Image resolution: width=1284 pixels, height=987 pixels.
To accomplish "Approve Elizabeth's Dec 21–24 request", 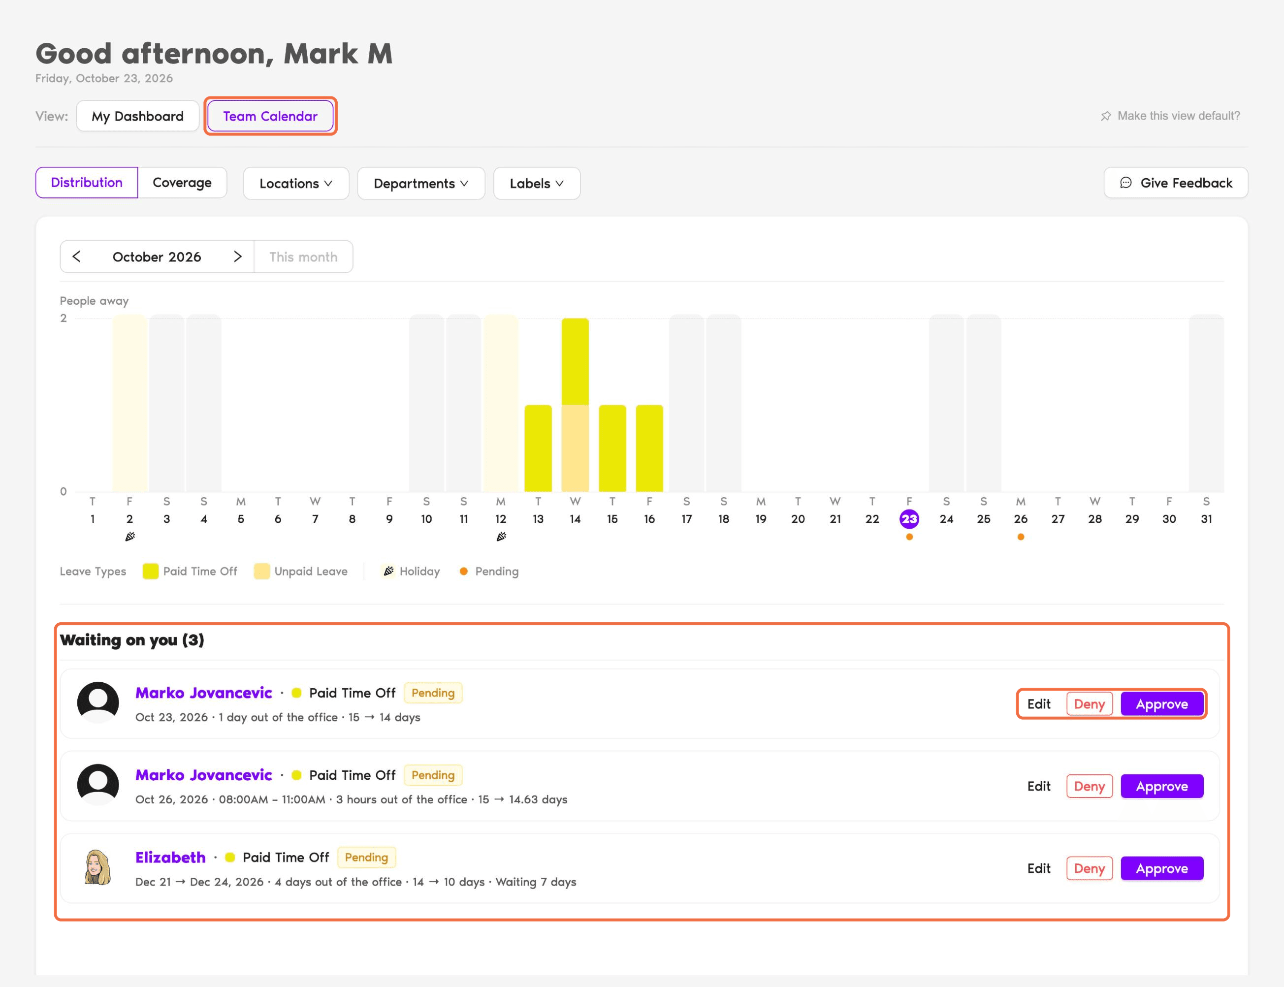I will [1162, 868].
